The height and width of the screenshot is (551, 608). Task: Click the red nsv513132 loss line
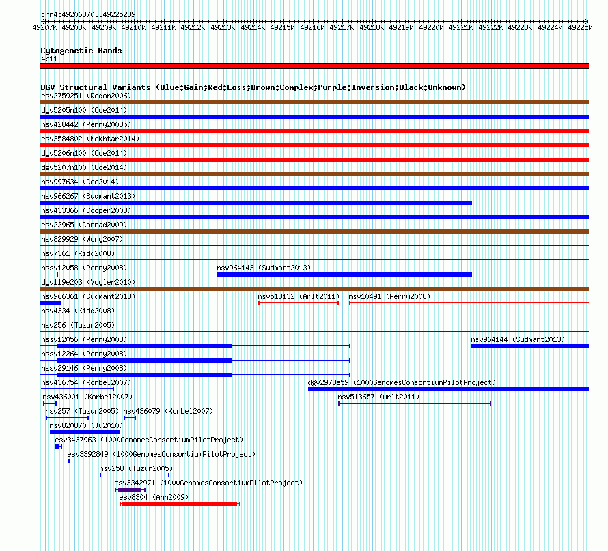click(x=299, y=303)
